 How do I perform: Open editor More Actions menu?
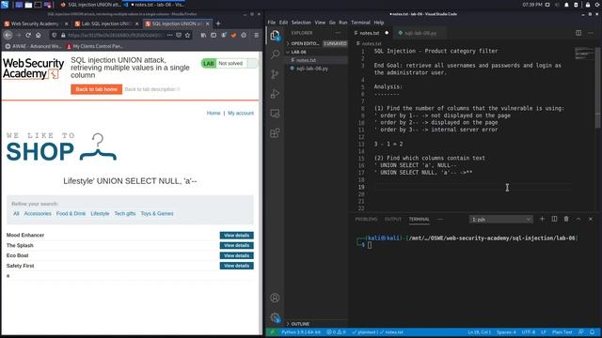point(591,33)
